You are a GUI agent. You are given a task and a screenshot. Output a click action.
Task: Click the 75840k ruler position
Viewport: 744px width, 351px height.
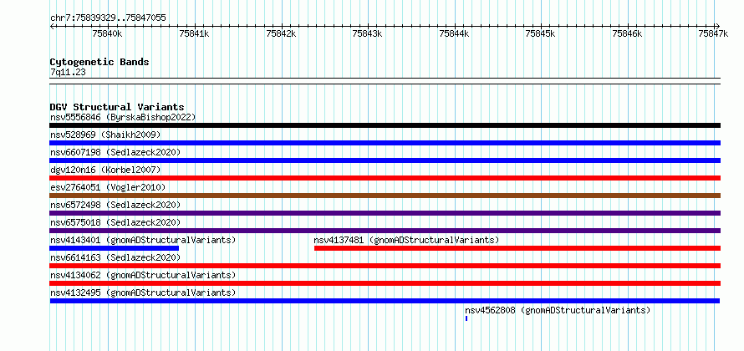coord(107,33)
